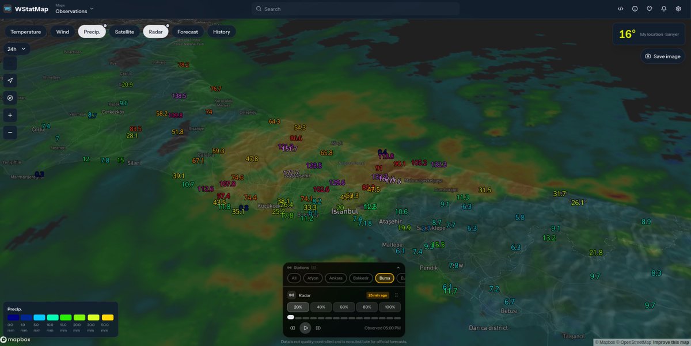Click the 50.0 mm yellow legend swatch

click(108, 317)
